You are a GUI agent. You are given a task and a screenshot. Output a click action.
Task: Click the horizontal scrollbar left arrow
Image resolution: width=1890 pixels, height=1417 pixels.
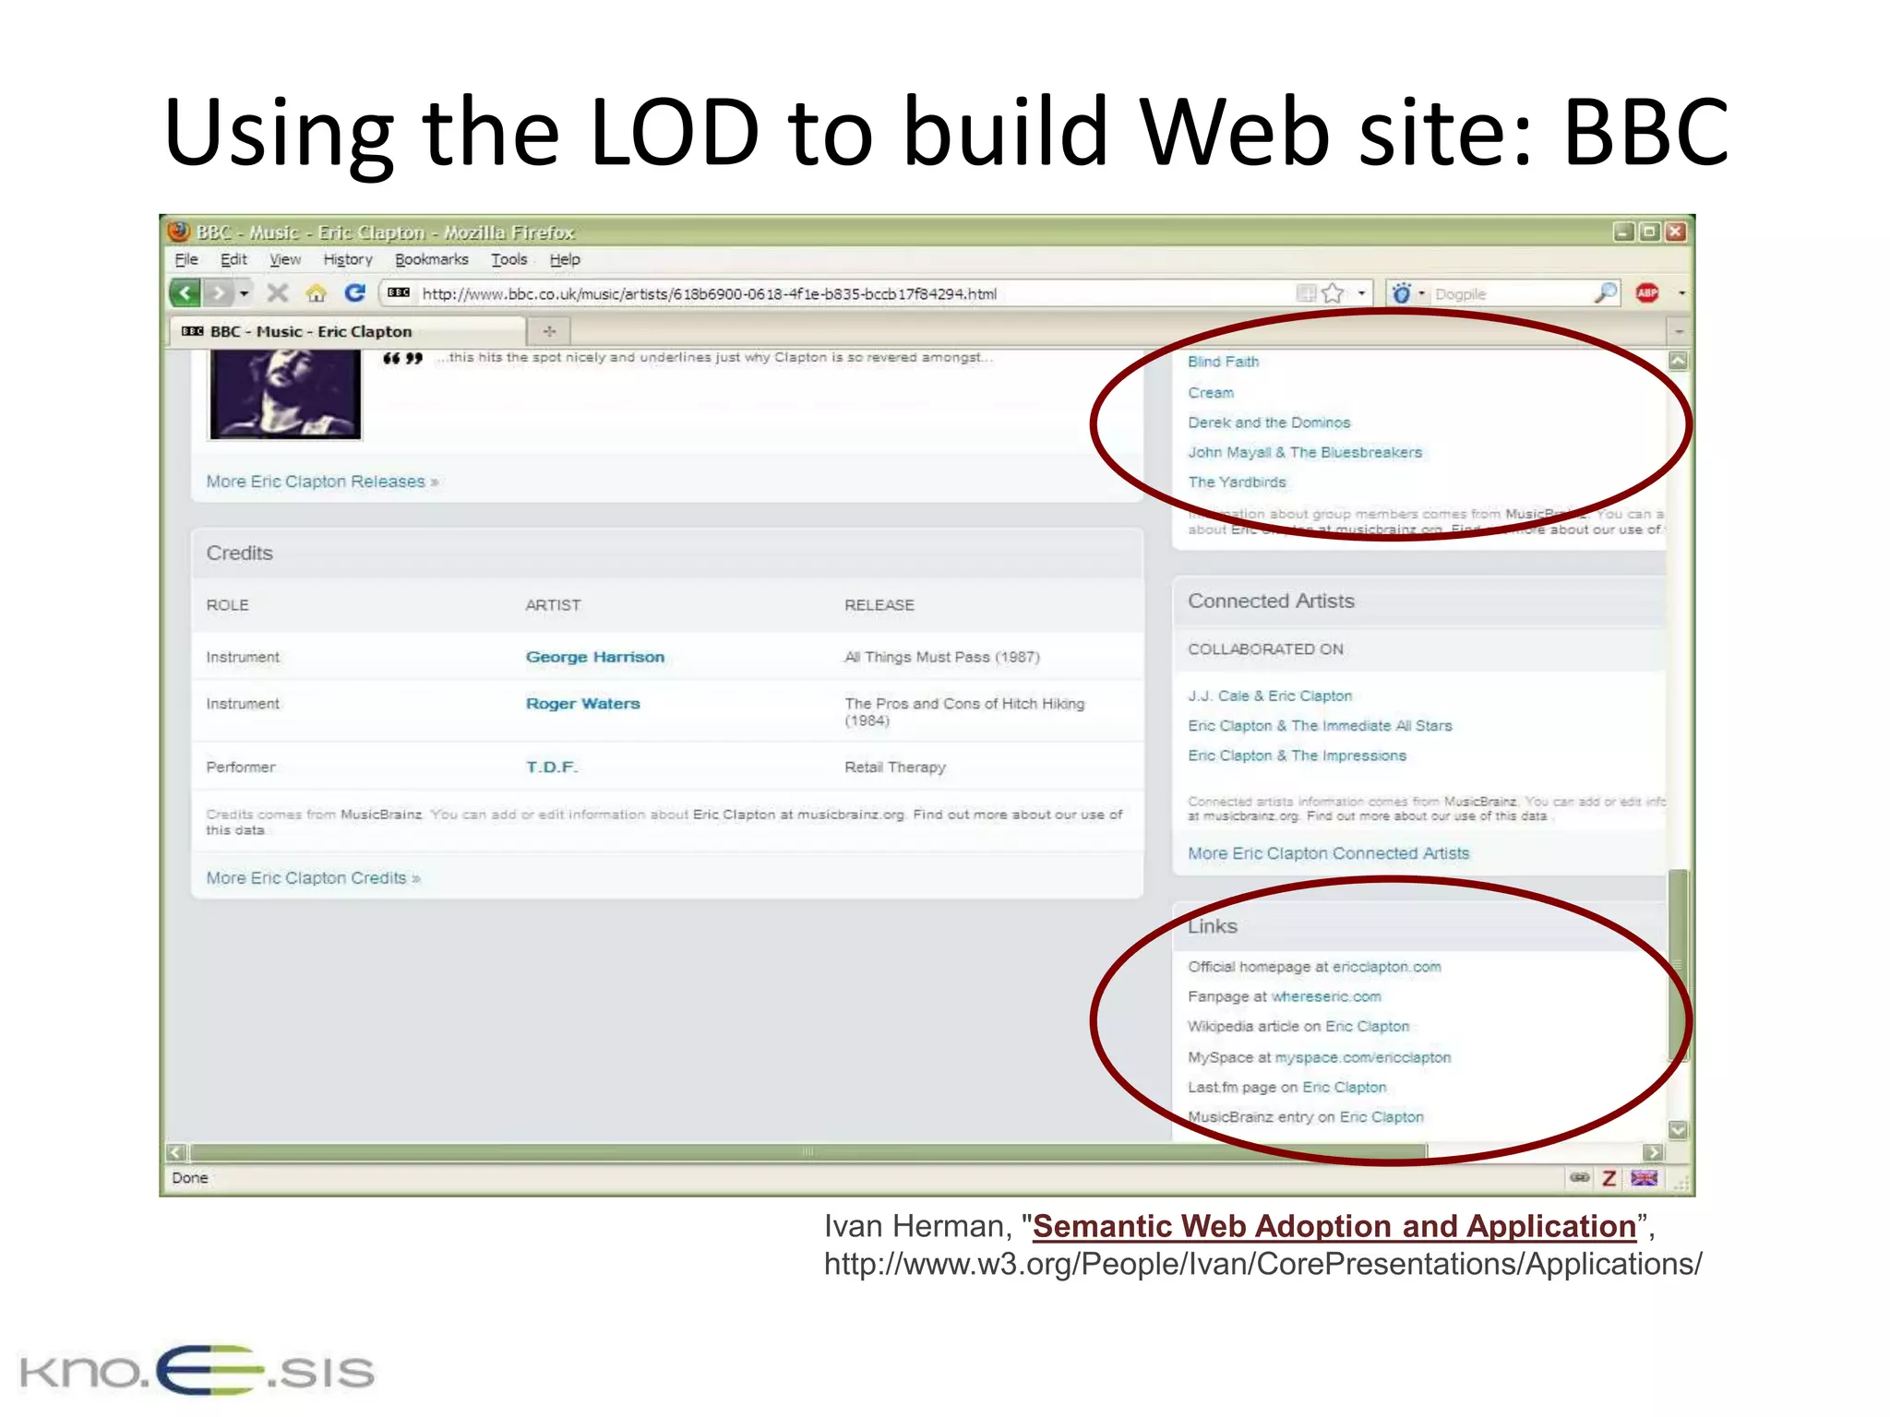coord(176,1152)
